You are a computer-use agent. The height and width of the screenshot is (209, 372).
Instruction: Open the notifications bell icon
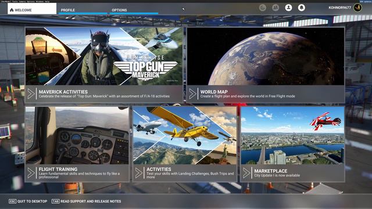(x=302, y=8)
